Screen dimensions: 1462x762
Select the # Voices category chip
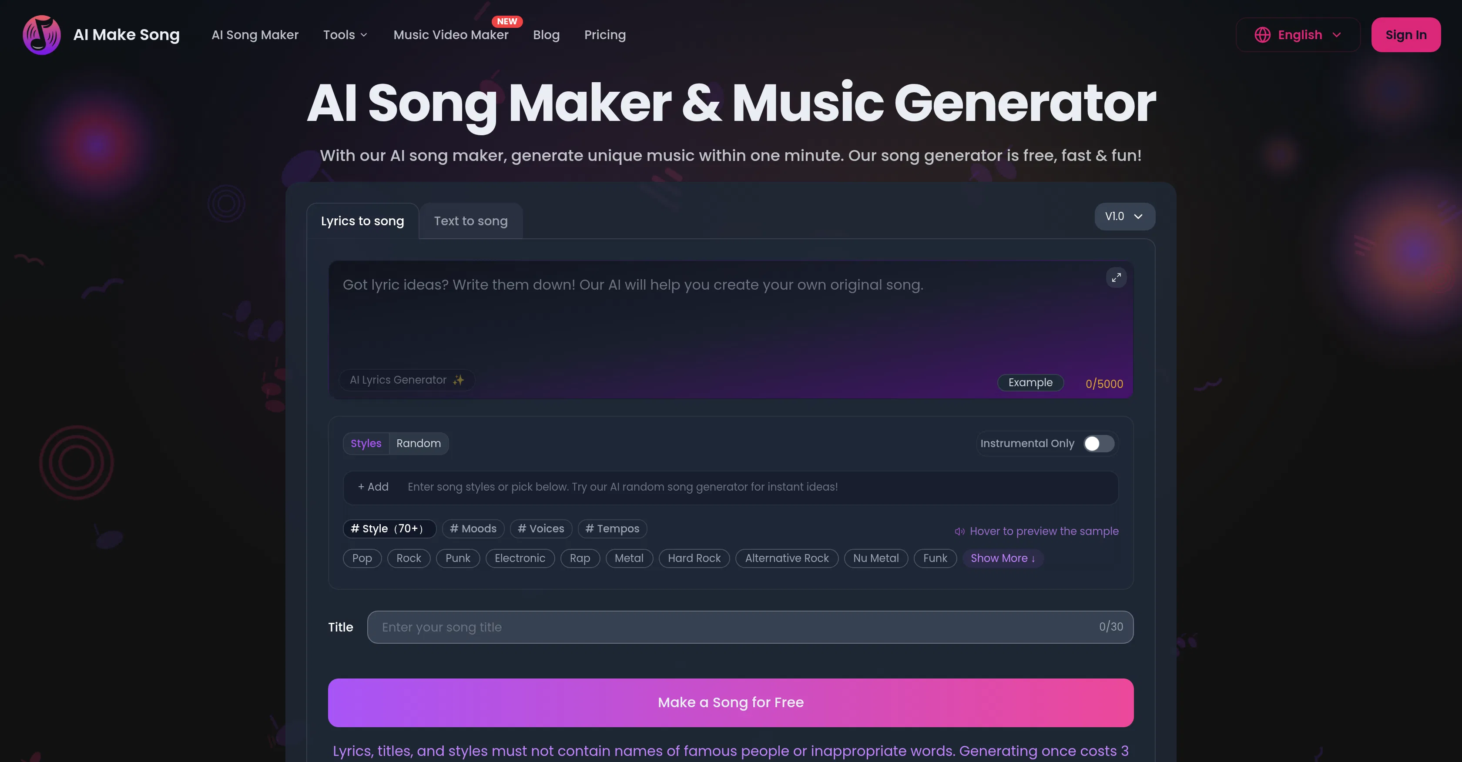(x=540, y=528)
